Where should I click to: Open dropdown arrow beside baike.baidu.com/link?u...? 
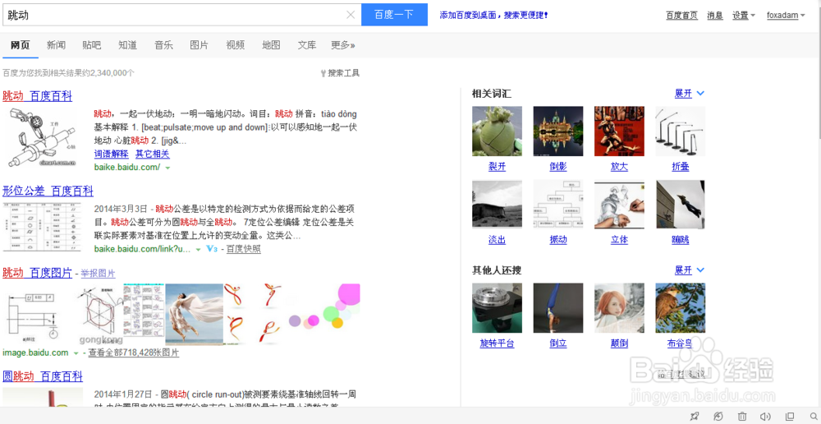198,250
